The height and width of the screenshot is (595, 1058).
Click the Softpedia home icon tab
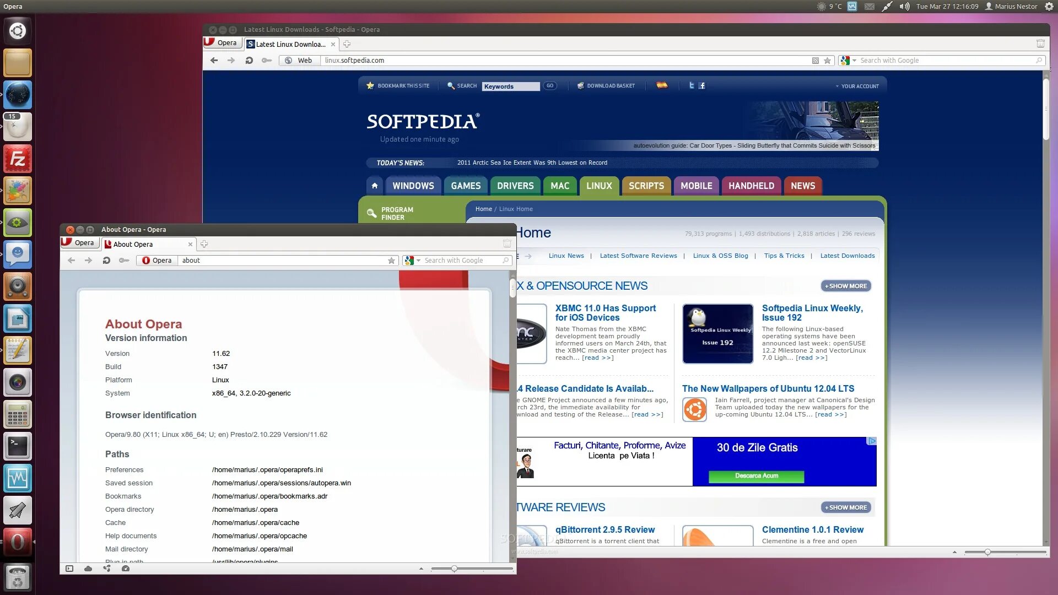click(375, 186)
